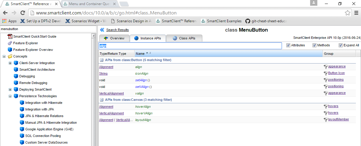Uncheck the Attributes checkbox
The image size is (361, 146).
288,45
